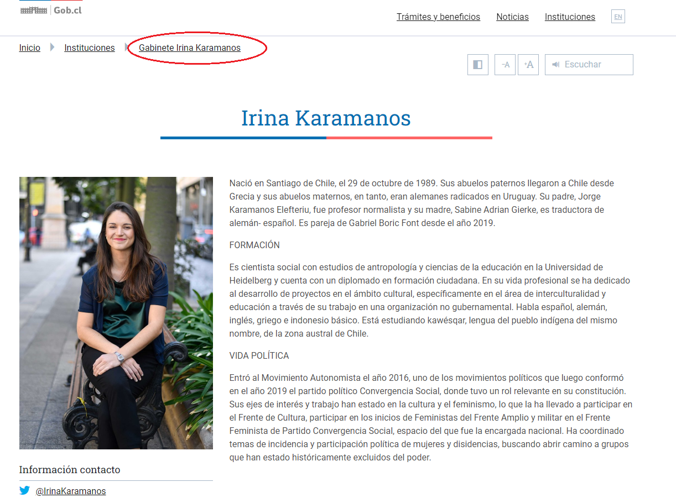Open the Noticias menu item
This screenshot has width=676, height=503.
(x=512, y=17)
